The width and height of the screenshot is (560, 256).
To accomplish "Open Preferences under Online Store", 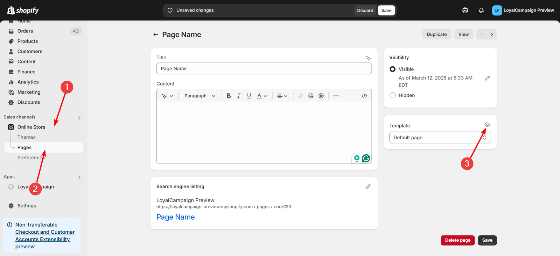I will coord(31,158).
